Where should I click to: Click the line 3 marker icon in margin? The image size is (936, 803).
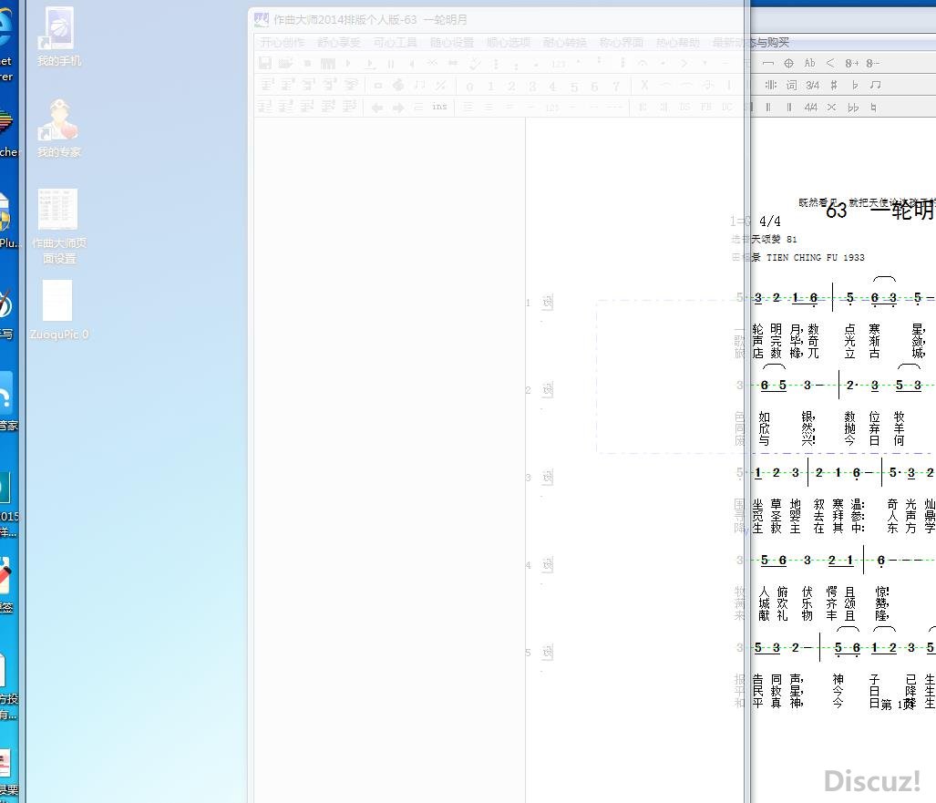click(x=548, y=477)
